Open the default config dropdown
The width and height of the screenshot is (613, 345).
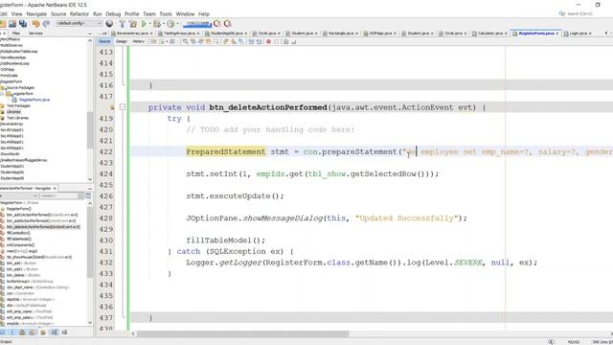tap(79, 23)
